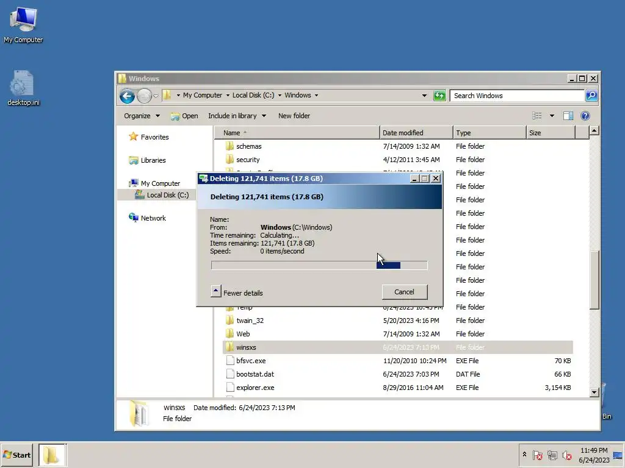Viewport: 625px width, 468px height.
Task: Click the My Computer breadcrumb segment
Action: pyautogui.click(x=203, y=96)
